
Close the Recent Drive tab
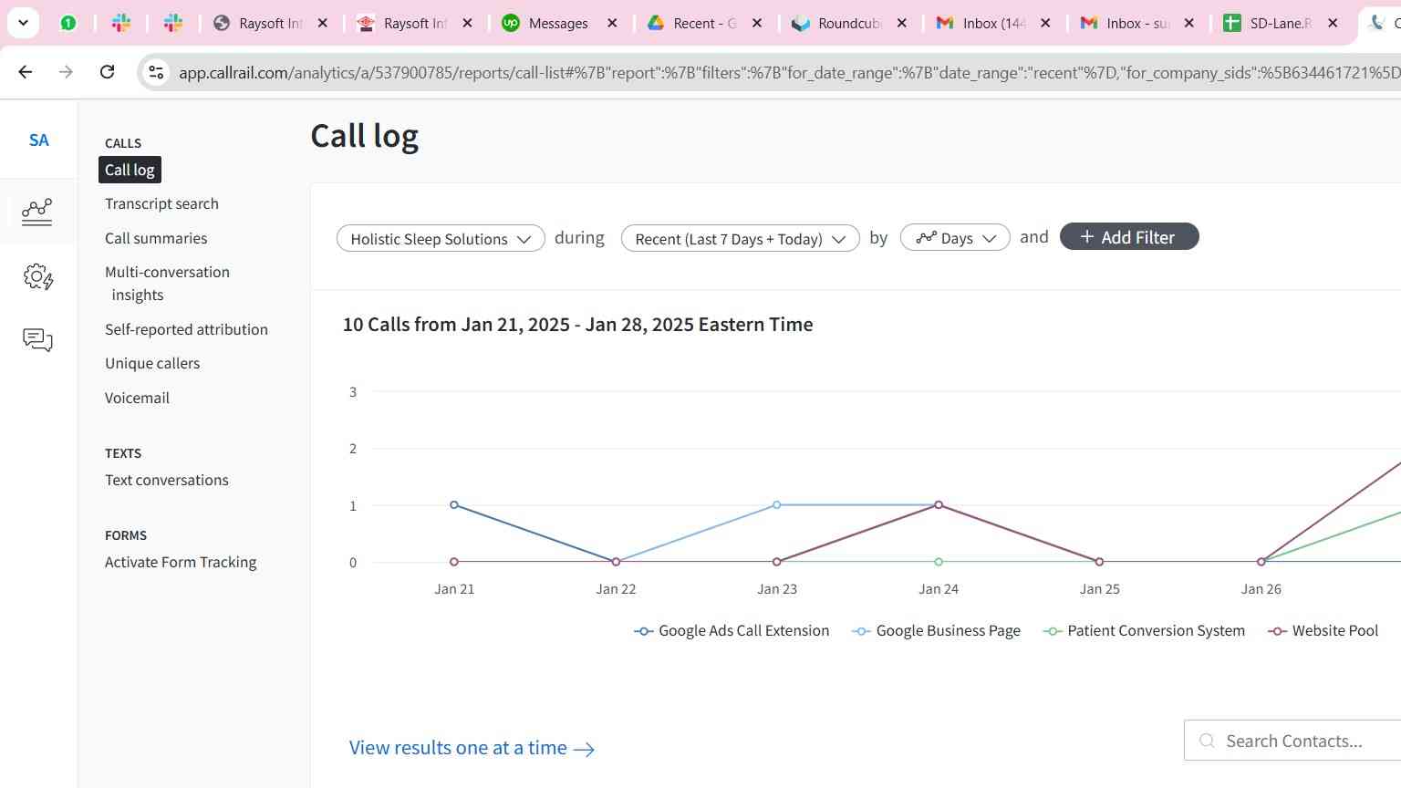pyautogui.click(x=757, y=23)
